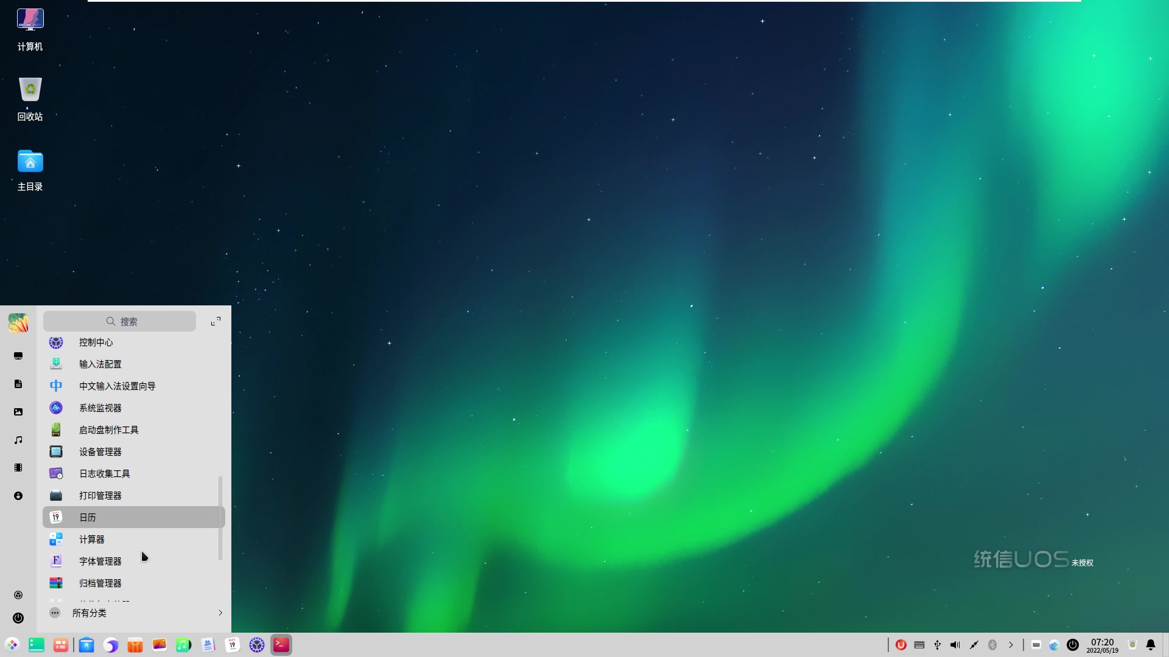
Task: Click the launcher power button
Action: pos(18,618)
